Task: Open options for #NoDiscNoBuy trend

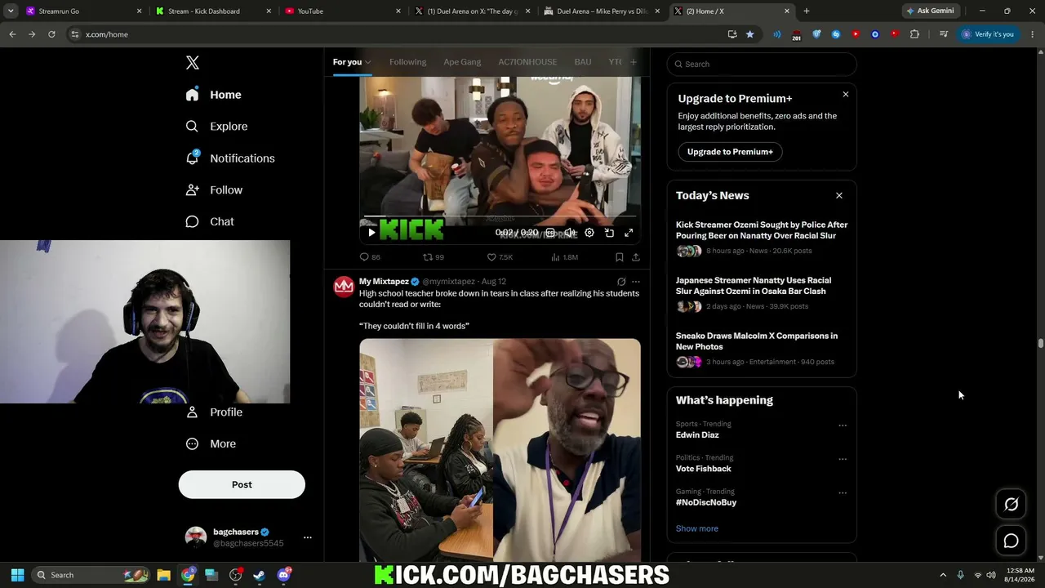Action: tap(843, 493)
